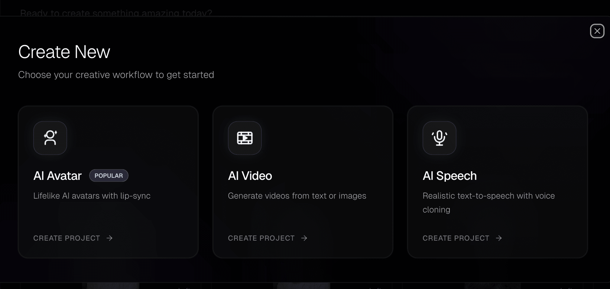Viewport: 610px width, 289px height.
Task: Click the AI Speech card heading text
Action: pos(449,175)
